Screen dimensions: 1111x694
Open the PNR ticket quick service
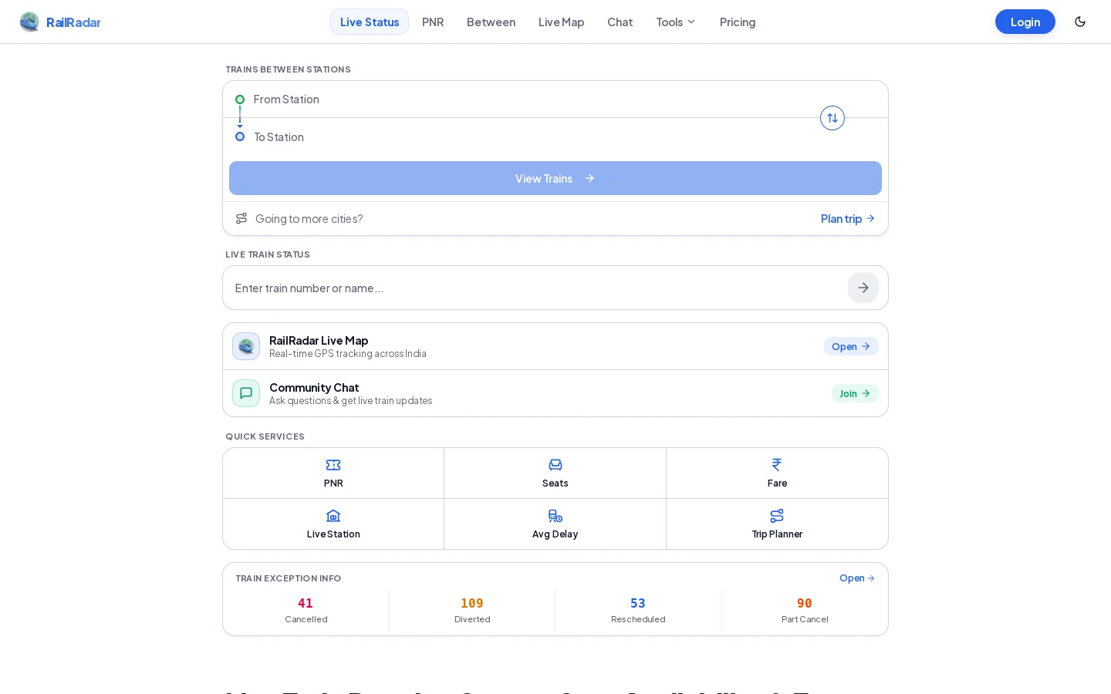point(333,473)
